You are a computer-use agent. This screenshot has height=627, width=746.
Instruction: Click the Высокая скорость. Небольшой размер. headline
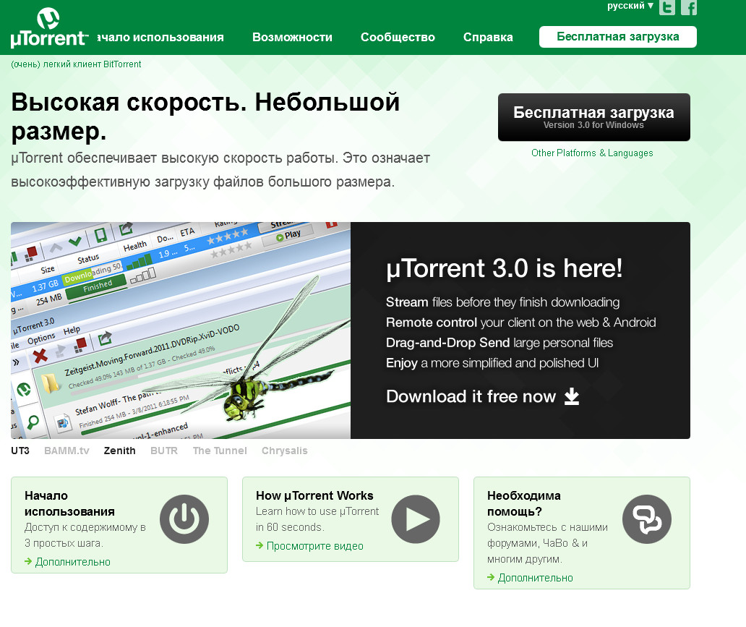(205, 116)
